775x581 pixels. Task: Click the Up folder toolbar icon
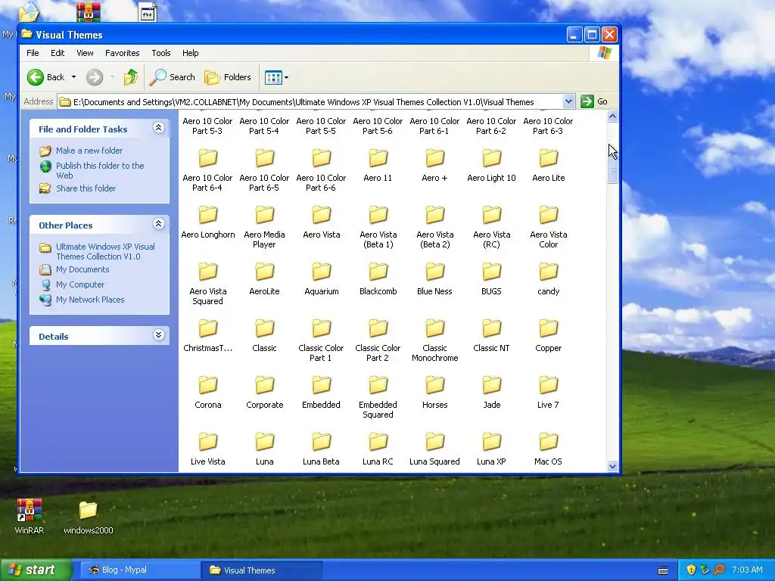tap(130, 77)
